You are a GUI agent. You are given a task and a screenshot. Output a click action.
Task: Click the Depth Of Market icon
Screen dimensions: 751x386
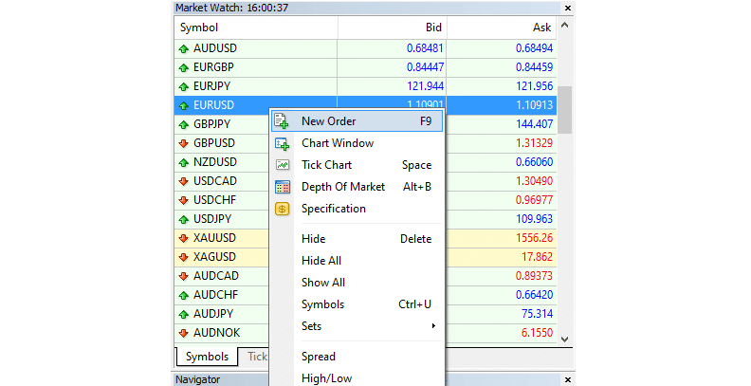[x=282, y=187]
